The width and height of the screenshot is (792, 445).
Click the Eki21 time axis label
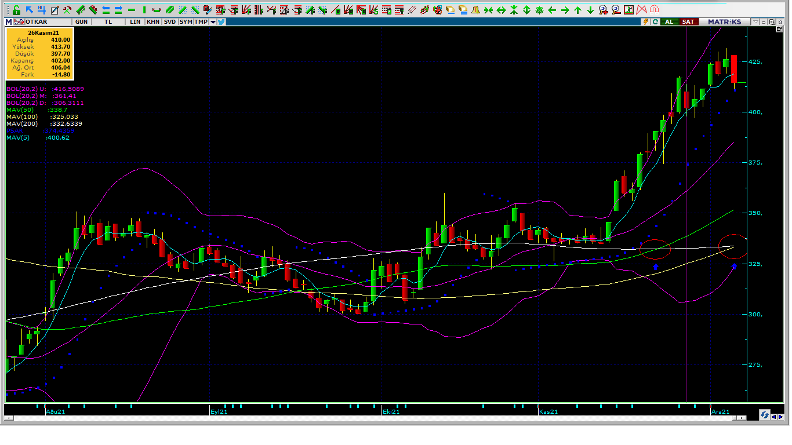(x=391, y=411)
